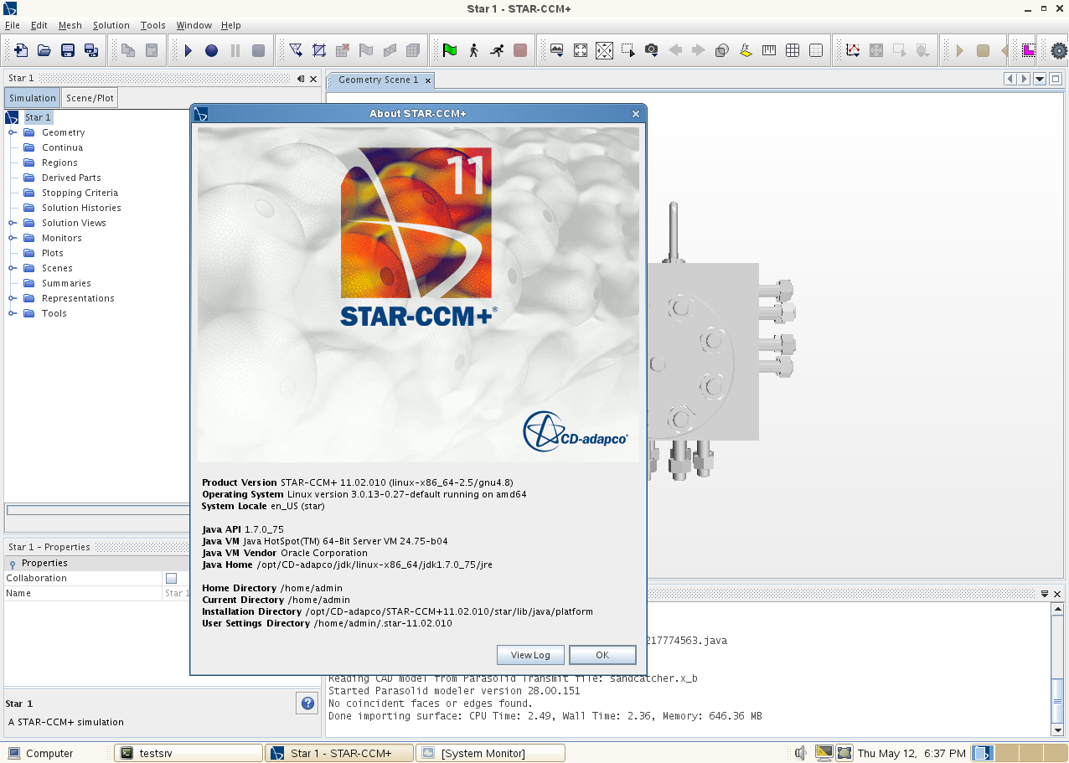
Task: Expand the Solution Views tree node
Action: click(x=13, y=223)
